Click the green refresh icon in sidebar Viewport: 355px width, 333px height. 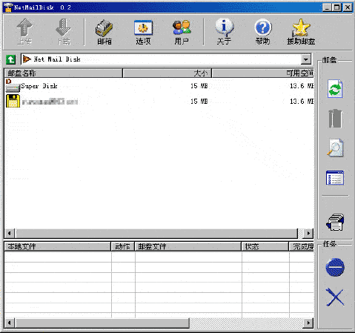(335, 88)
